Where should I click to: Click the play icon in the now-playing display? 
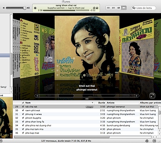click(35, 8)
